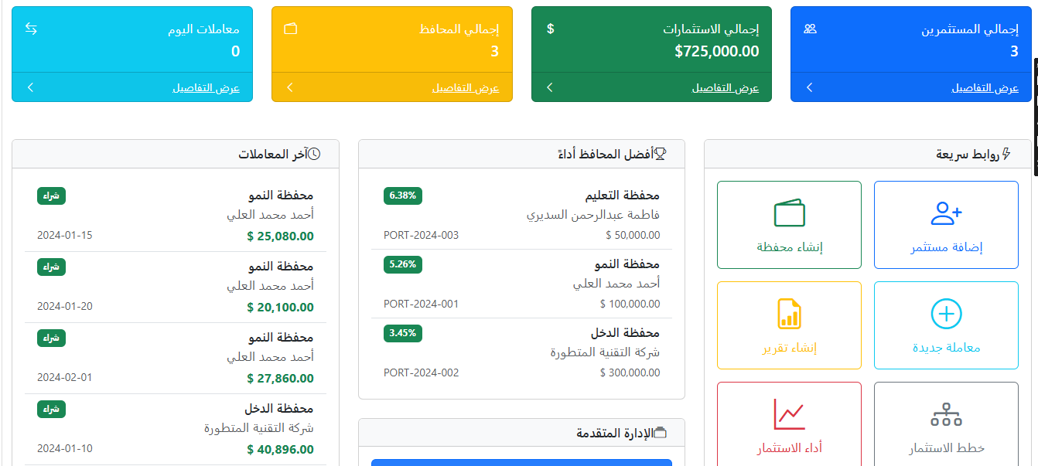Click transaction date 2024-01-20
This screenshot has width=1038, height=466.
[x=64, y=306]
